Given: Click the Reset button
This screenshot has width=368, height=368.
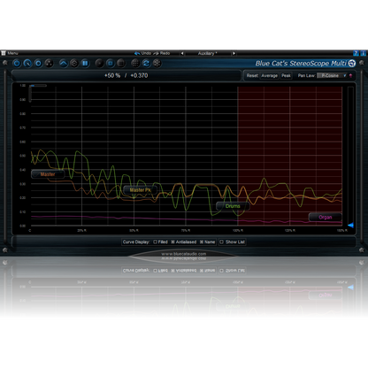Looking at the screenshot, I should coord(252,76).
